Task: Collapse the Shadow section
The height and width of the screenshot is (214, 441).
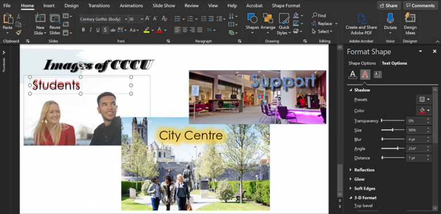Action: pos(351,90)
